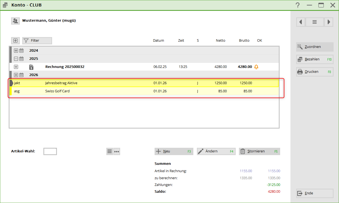Click the invoice document icon for Rechnung 202500032
Image resolution: width=339 pixels, height=203 pixels.
click(31, 67)
